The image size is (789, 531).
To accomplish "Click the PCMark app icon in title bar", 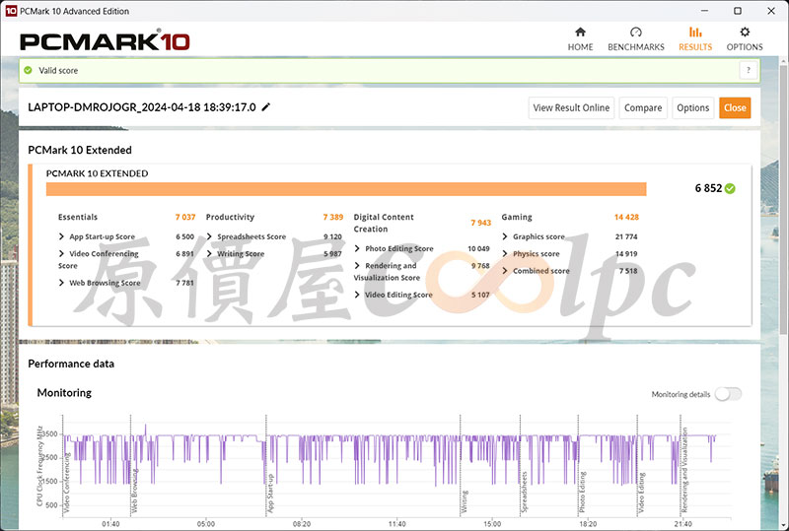I will (11, 11).
